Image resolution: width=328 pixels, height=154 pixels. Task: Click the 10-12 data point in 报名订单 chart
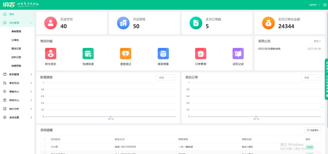[x=256, y=117]
